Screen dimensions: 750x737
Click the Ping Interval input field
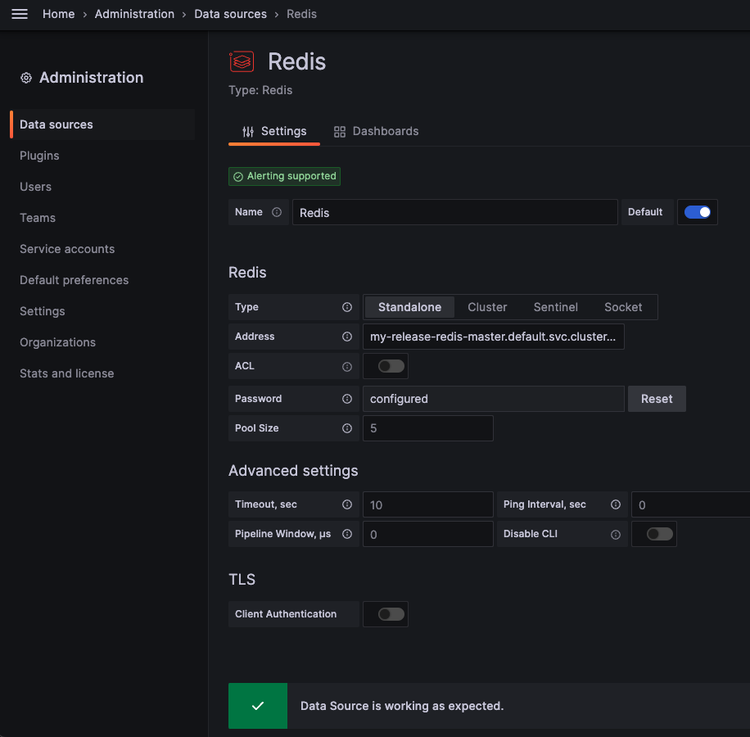(x=691, y=504)
